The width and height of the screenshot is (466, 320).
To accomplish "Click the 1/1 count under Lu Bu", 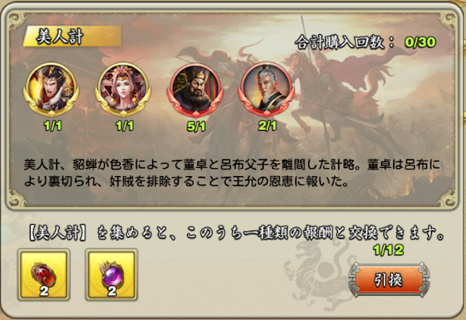I will click(x=52, y=126).
